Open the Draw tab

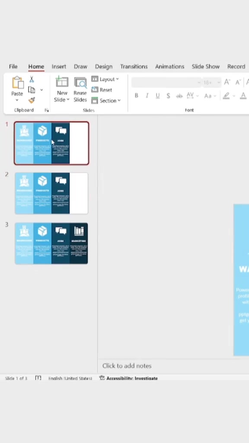click(x=80, y=66)
